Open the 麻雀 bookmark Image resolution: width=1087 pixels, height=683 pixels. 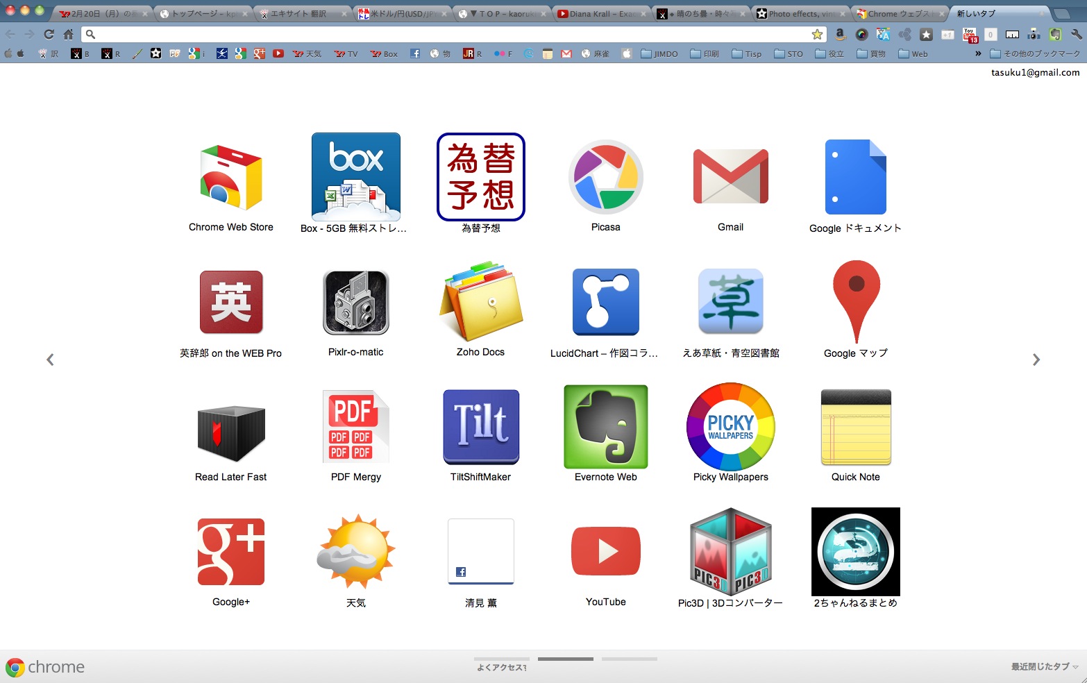pyautogui.click(x=595, y=53)
